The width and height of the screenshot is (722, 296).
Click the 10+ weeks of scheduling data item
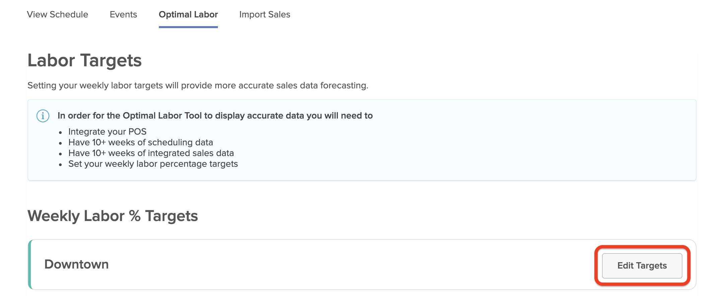click(x=140, y=142)
